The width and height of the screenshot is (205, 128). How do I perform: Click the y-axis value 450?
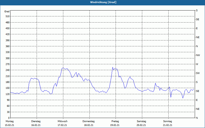(x=8, y=28)
